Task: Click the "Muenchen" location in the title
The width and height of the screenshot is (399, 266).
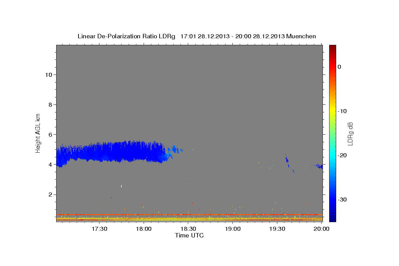Action: (x=301, y=36)
